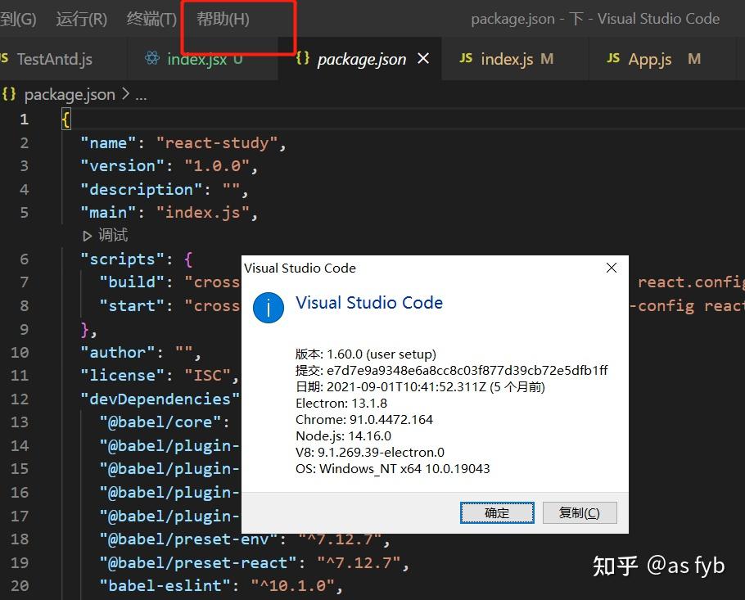
Task: Click the "start" key on line 8
Action: point(132,305)
